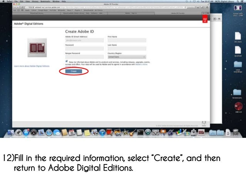This screenshot has height=184, width=246.
Task: Open the Google Maps bookmark
Action: (43, 10)
